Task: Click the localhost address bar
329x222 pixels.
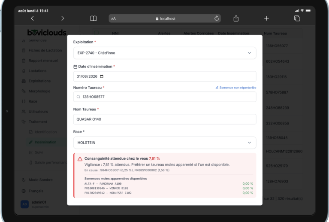Action: pos(165,18)
